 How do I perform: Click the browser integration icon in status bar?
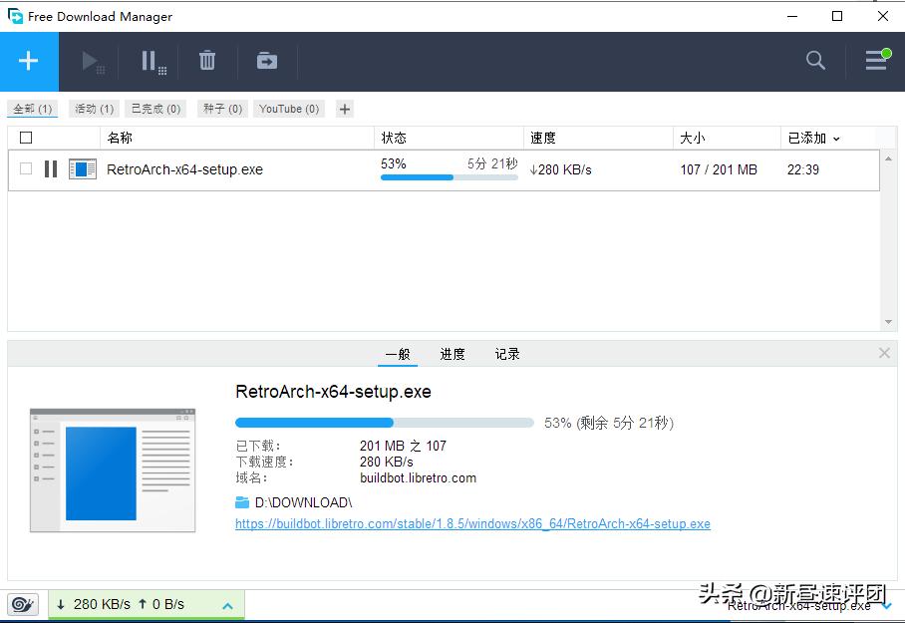tap(22, 604)
